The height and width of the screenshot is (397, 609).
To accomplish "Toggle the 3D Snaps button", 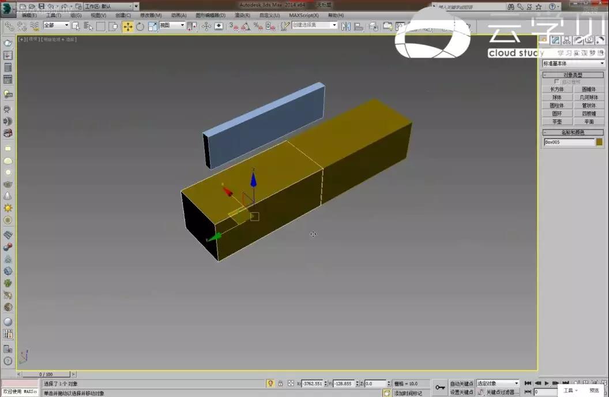I will coord(234,27).
